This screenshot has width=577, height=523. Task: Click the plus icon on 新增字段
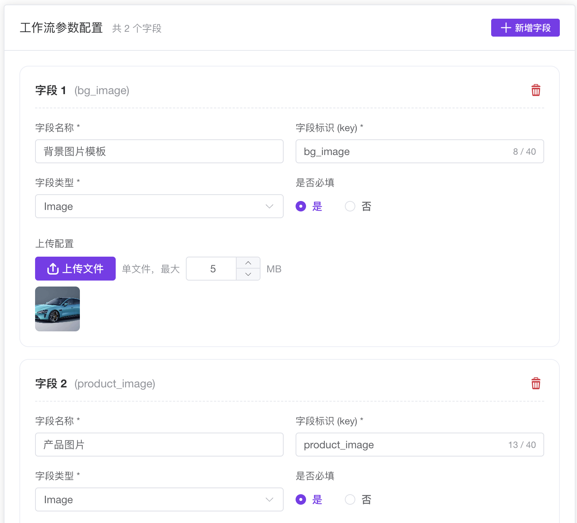pyautogui.click(x=506, y=28)
